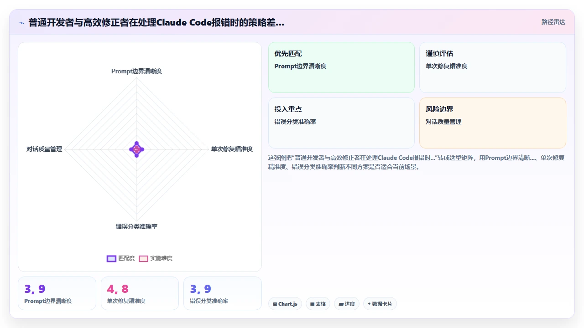Open the 谨慎评估 card
584x328 pixels.
coord(493,67)
